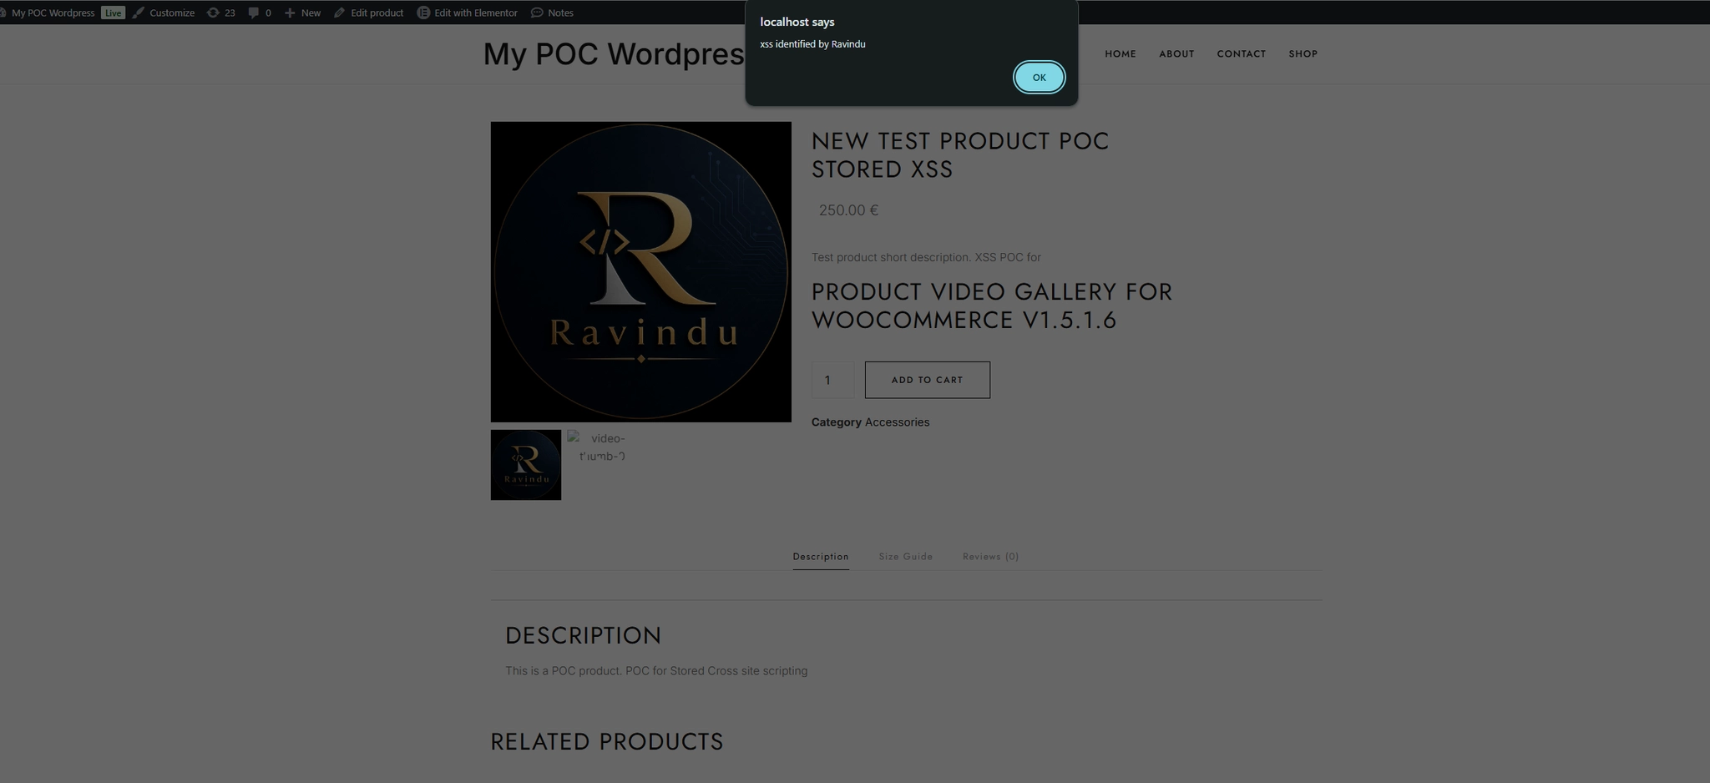Screen dimensions: 1710x783
Task: Click the Live status badge
Action: tap(113, 13)
